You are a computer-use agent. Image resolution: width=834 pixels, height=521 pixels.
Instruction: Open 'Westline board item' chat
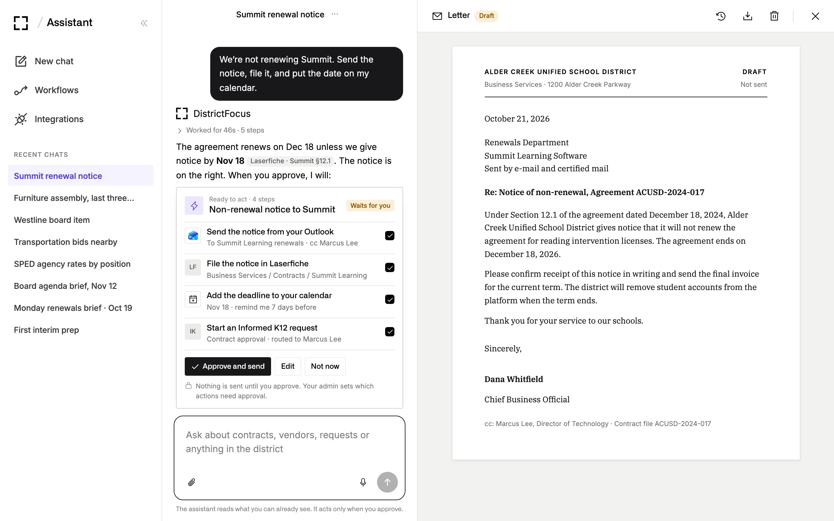click(81, 220)
